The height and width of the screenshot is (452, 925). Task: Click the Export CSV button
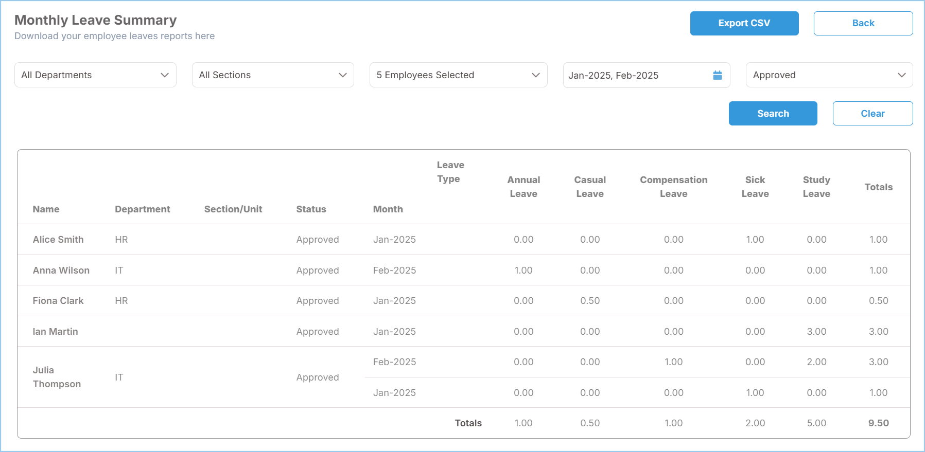744,23
